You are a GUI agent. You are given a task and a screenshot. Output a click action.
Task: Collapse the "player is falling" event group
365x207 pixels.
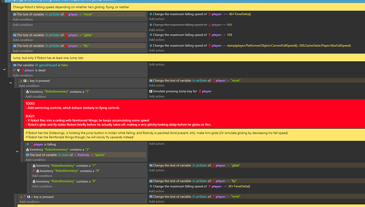coord(17,151)
